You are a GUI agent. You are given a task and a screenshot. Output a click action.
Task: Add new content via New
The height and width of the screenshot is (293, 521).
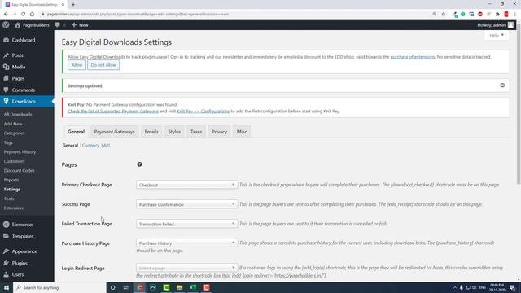click(80, 25)
